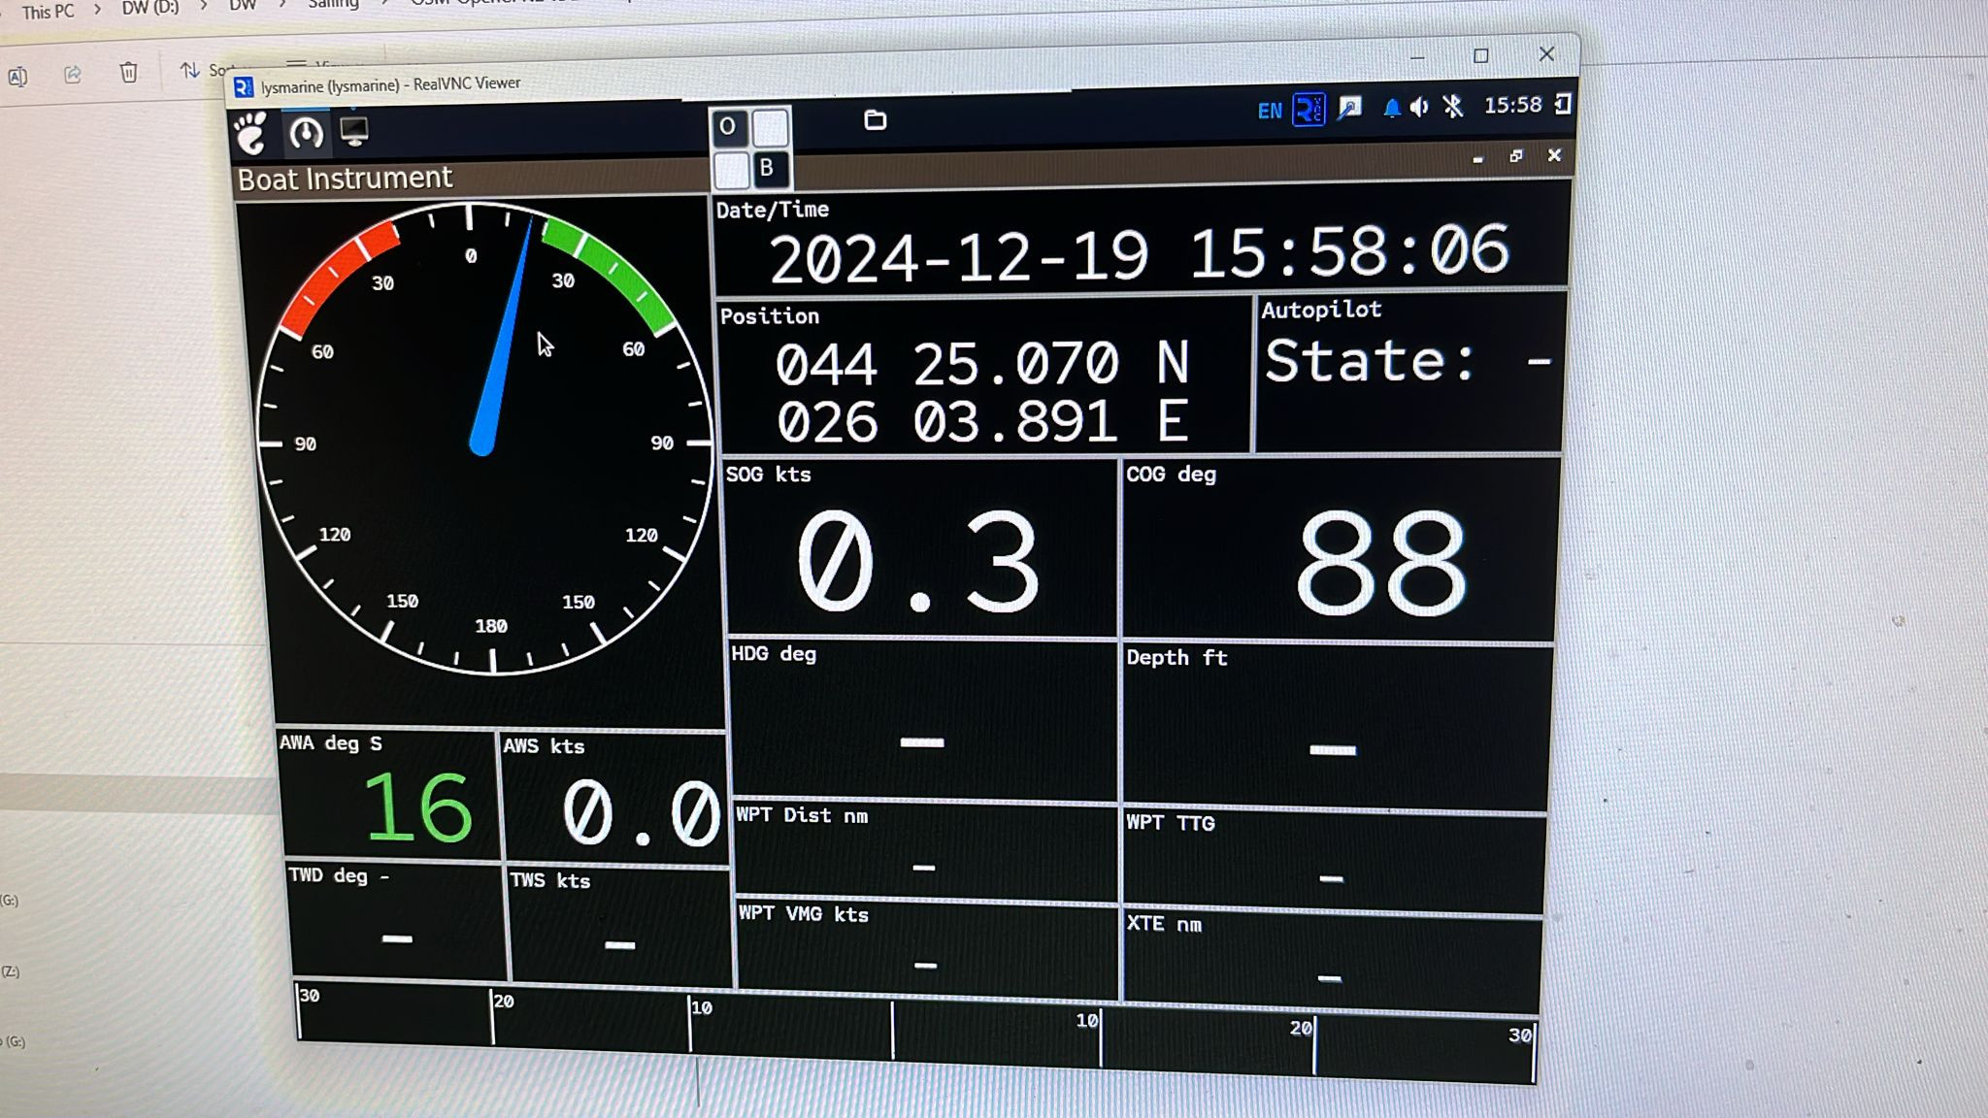
Task: Click the Share icon in File Explorer toolbar
Action: click(x=73, y=75)
